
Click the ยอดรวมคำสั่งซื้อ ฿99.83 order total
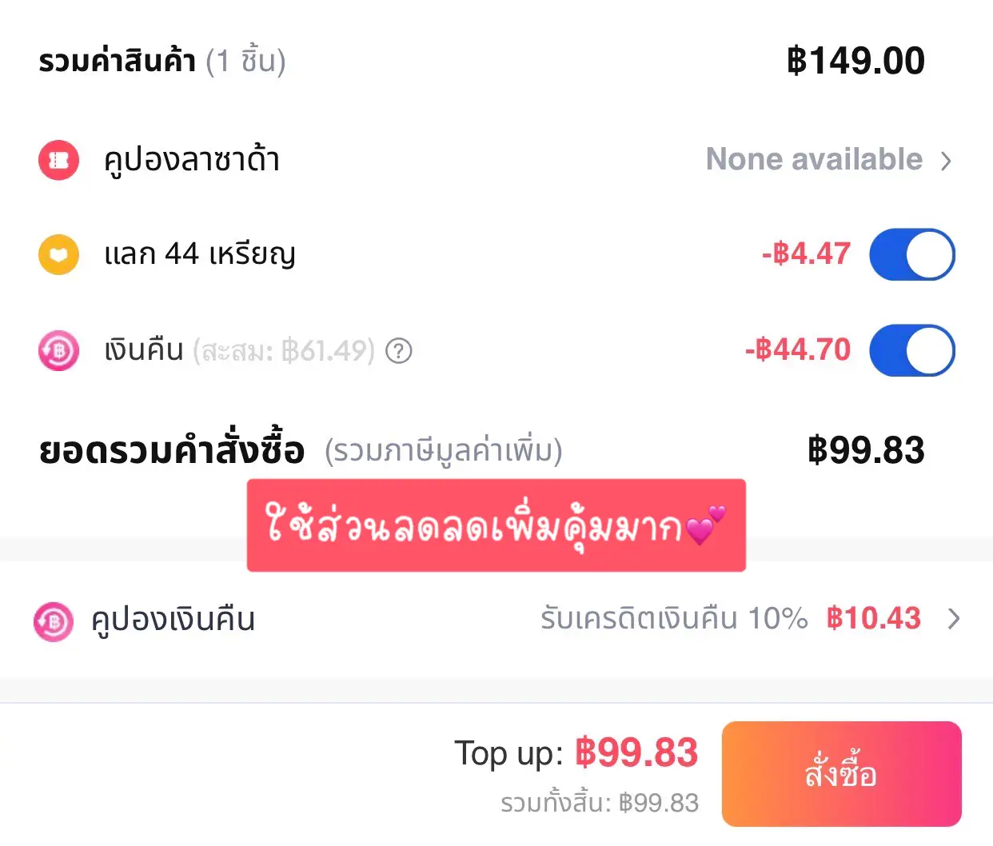coord(866,450)
